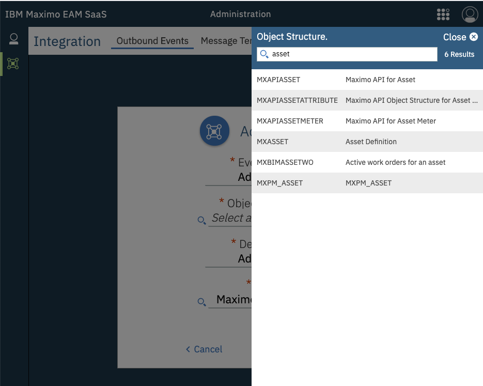Screen dimensions: 483x386
Task: Click the 6 Results label
Action: [459, 54]
